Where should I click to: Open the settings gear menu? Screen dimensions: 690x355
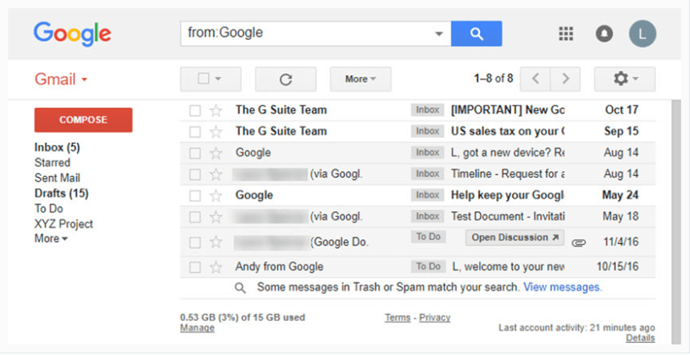click(x=624, y=79)
